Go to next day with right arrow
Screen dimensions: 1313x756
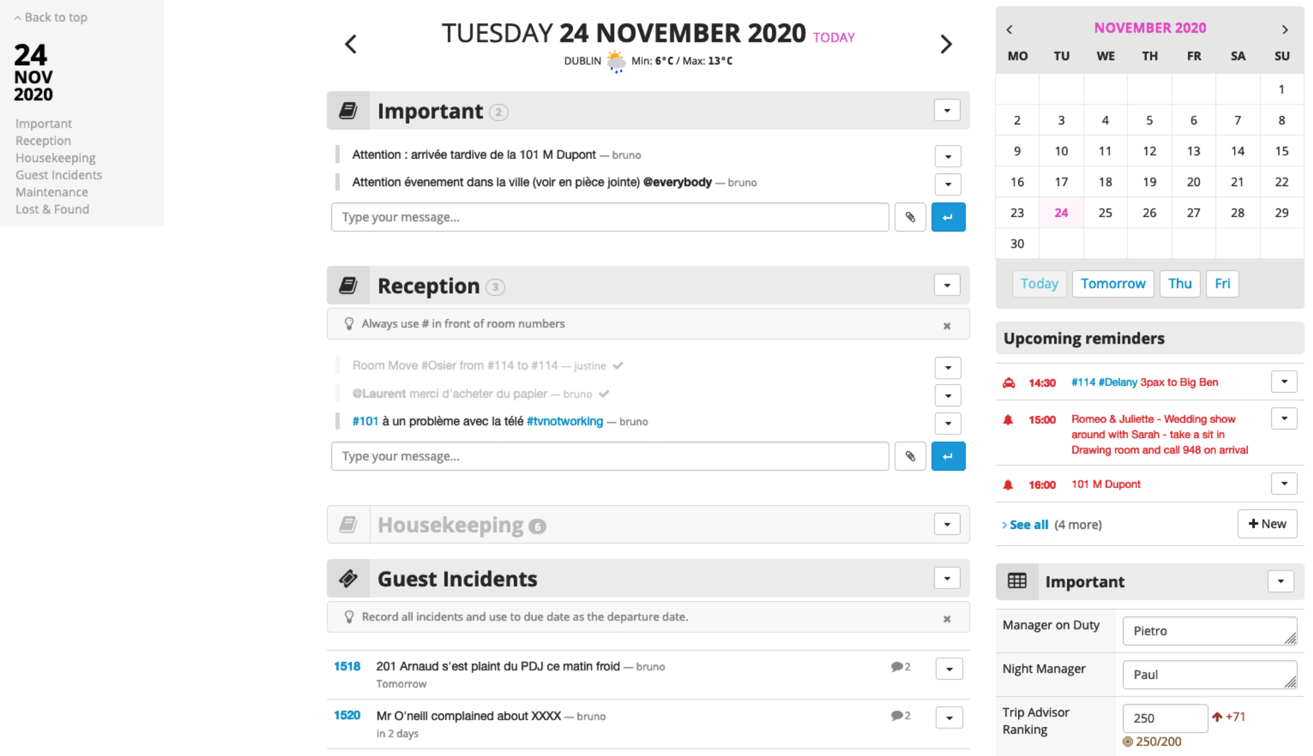946,44
